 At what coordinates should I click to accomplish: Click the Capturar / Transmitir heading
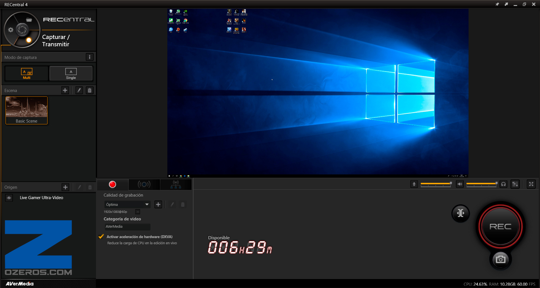(56, 41)
